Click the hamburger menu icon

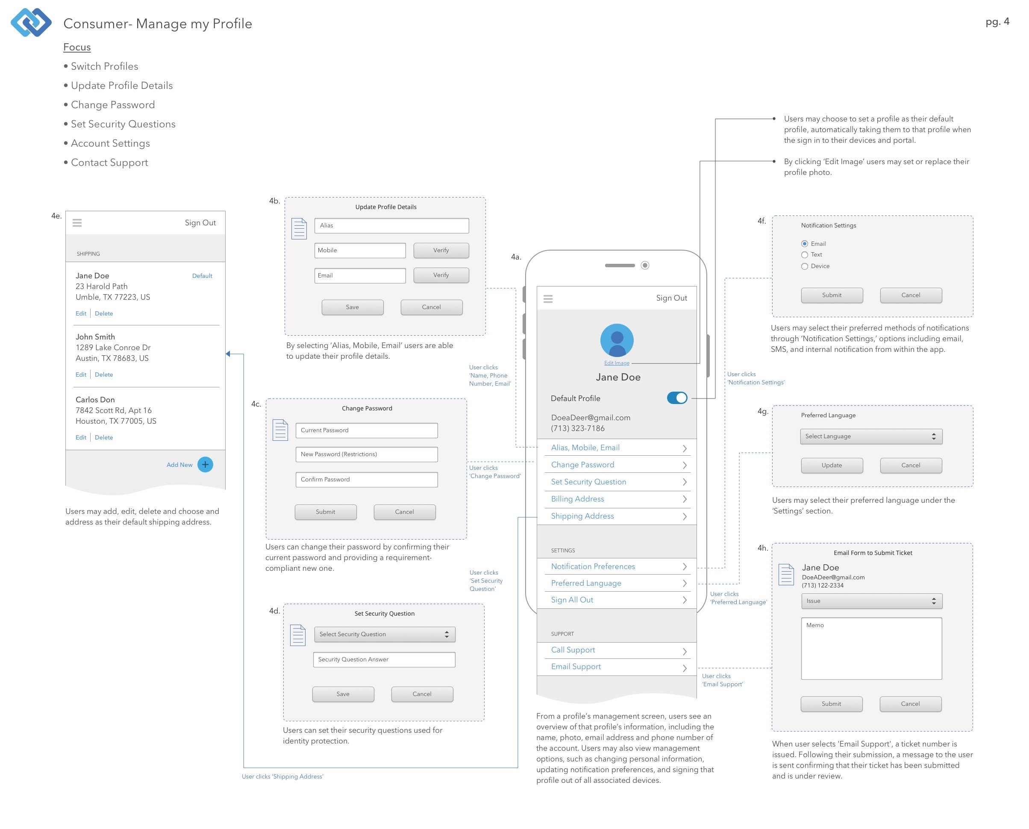pos(550,297)
